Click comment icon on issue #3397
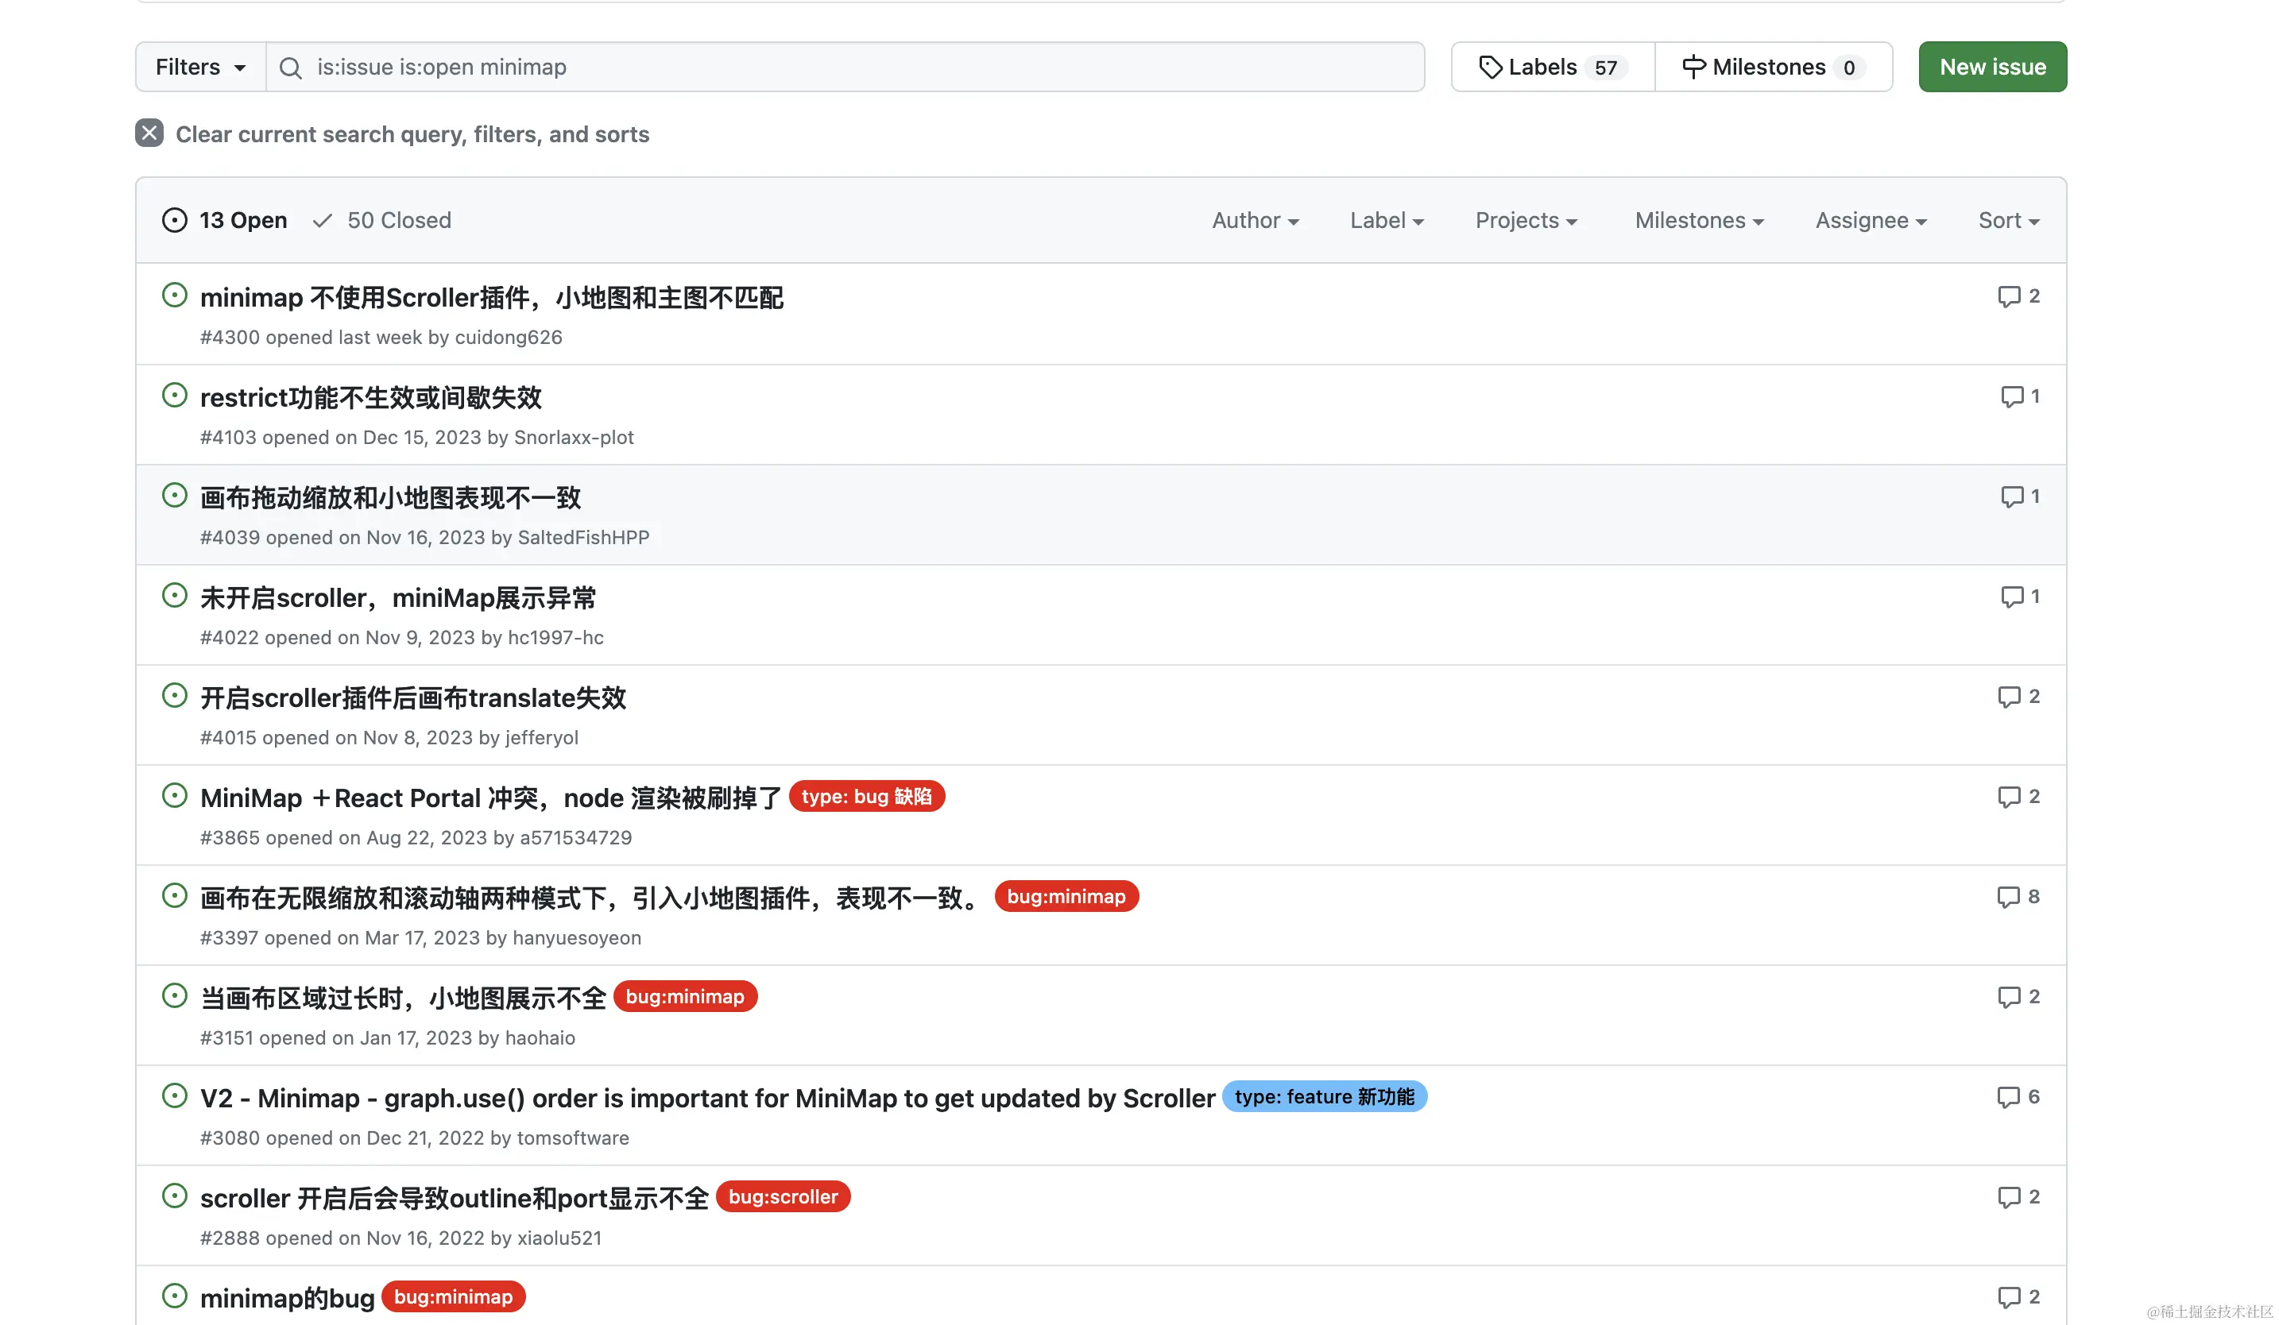Viewport: 2279px width, 1325px height. 2008,897
